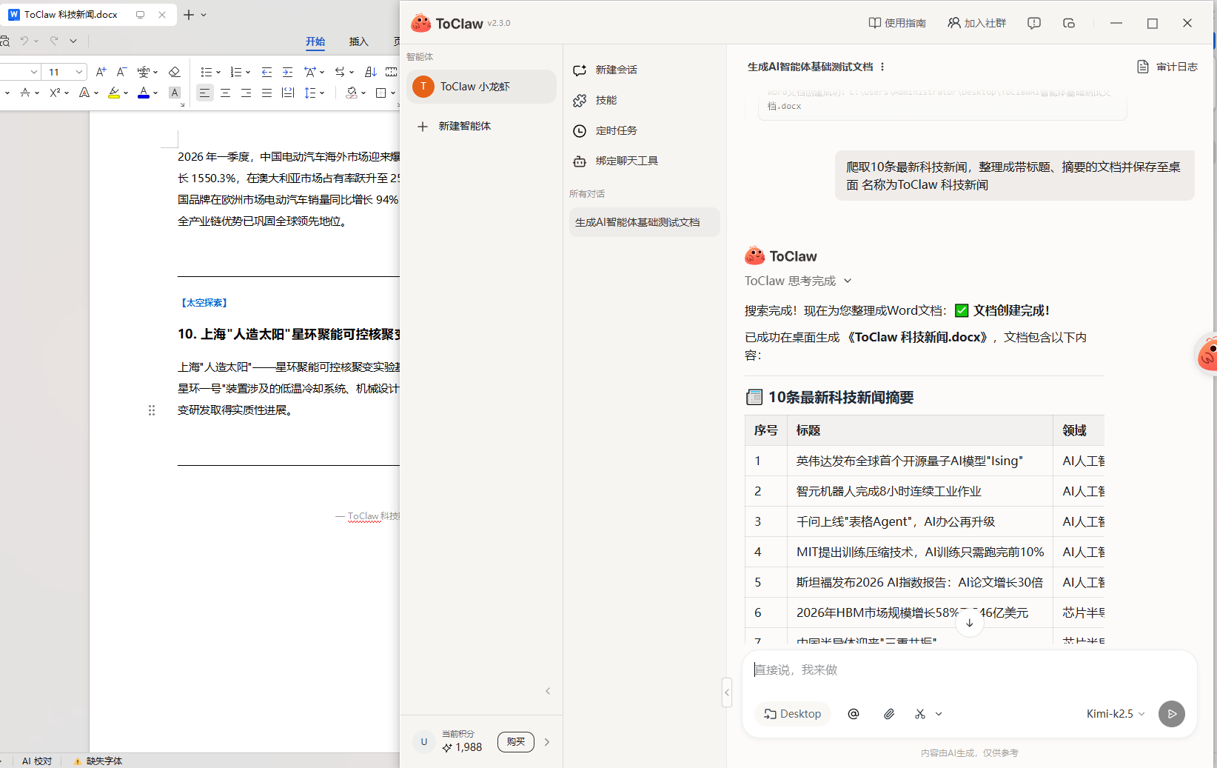Open 绑定聊天工具 menu item
The image size is (1217, 768).
616,161
